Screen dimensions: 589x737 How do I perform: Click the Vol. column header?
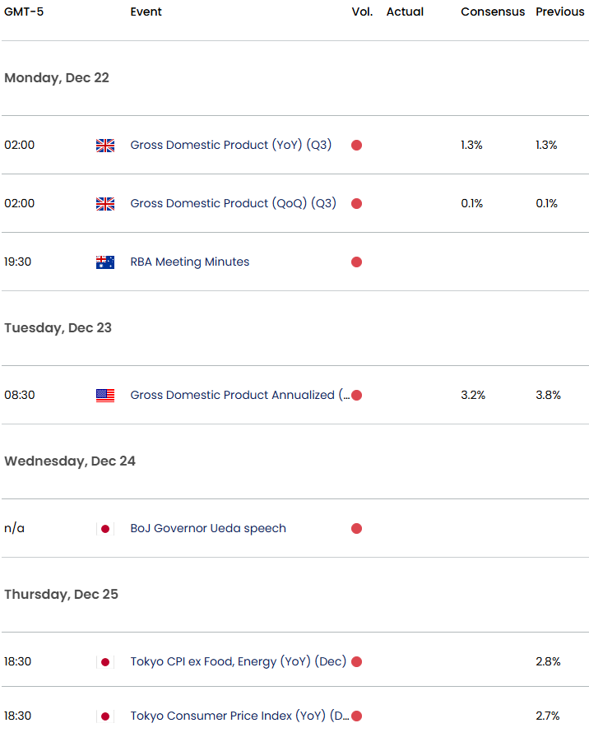coord(362,12)
